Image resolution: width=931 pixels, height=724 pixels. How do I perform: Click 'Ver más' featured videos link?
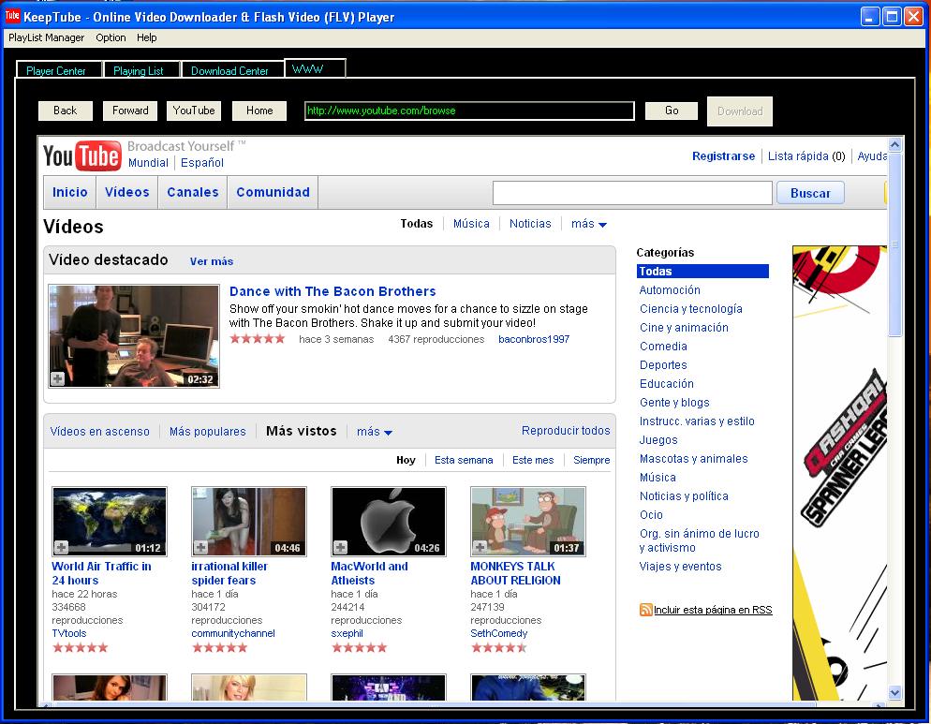click(x=212, y=261)
